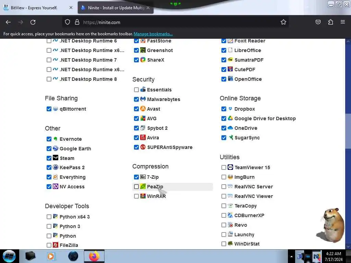Click the SUPERAntiSpyware icon
The height and width of the screenshot is (263, 351).
click(143, 147)
